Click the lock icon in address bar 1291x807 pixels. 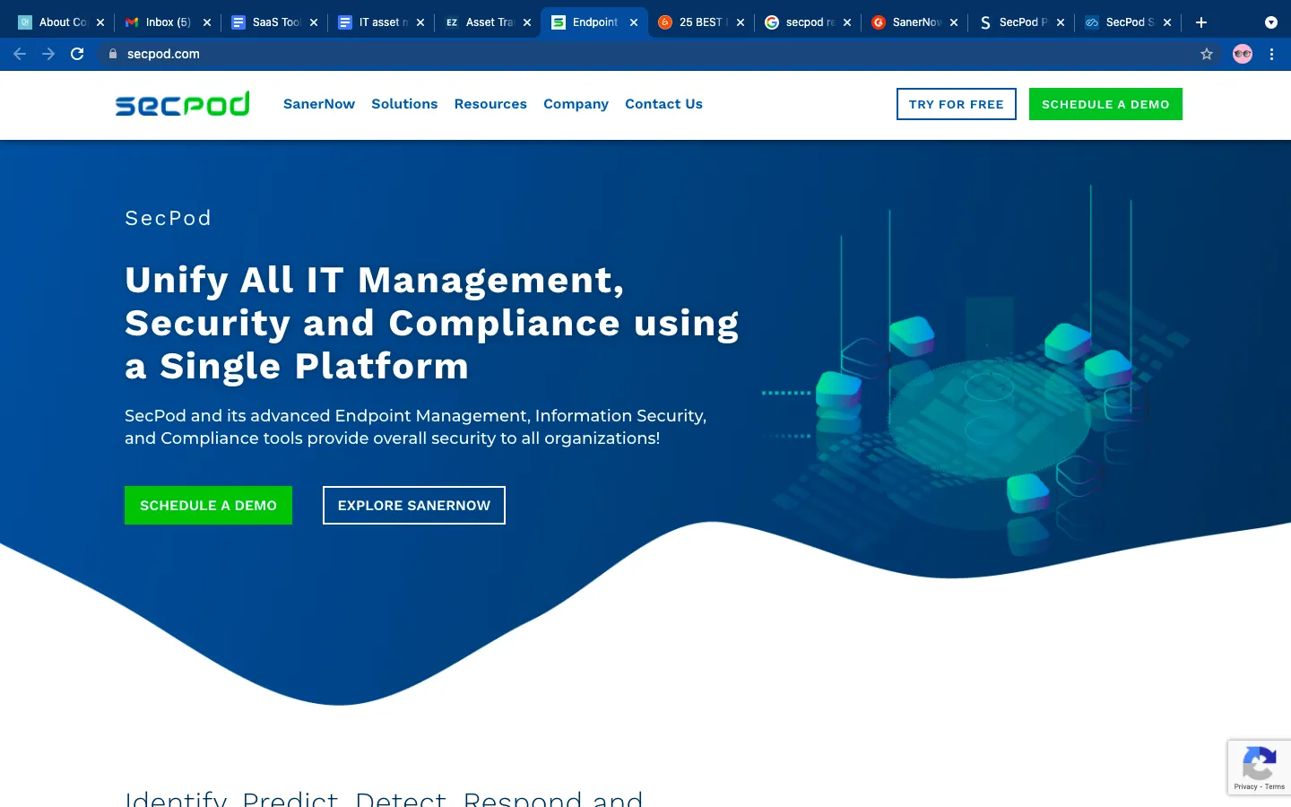coord(113,54)
